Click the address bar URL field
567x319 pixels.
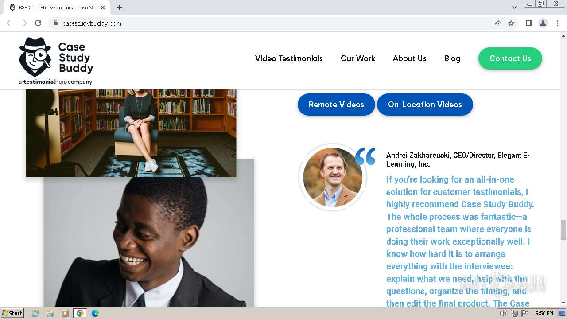[x=266, y=23]
